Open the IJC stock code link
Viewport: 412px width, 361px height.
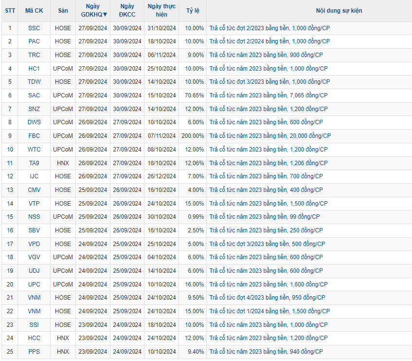(34, 176)
